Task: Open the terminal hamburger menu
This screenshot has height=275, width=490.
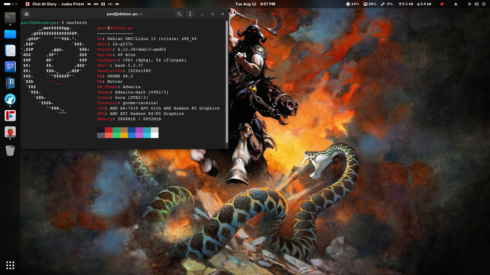Action: pos(190,14)
